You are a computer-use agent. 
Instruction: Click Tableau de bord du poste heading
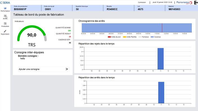coord(39,15)
